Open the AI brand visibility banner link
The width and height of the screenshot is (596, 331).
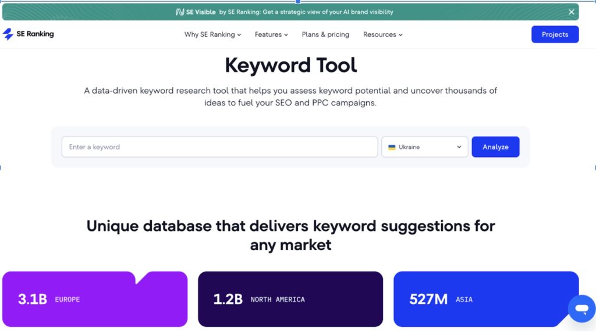pyautogui.click(x=306, y=12)
